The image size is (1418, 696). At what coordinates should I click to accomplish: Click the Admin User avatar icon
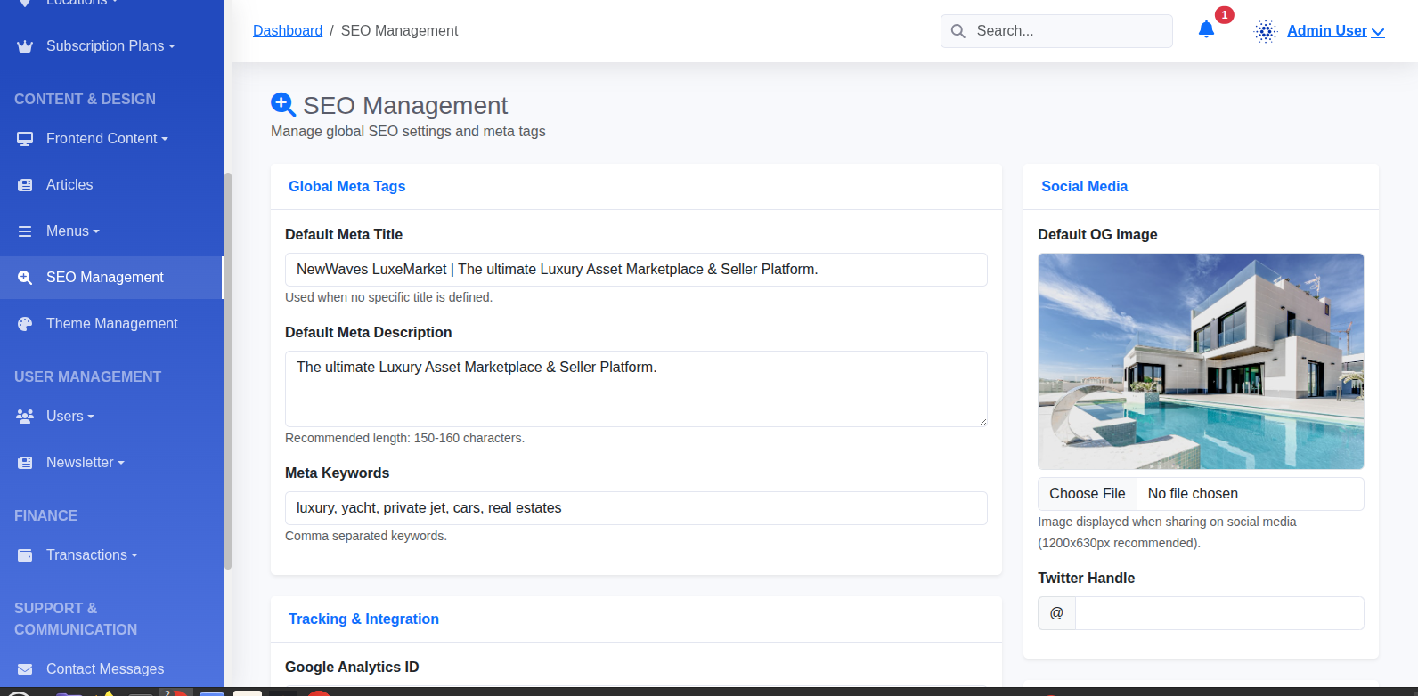(1266, 31)
